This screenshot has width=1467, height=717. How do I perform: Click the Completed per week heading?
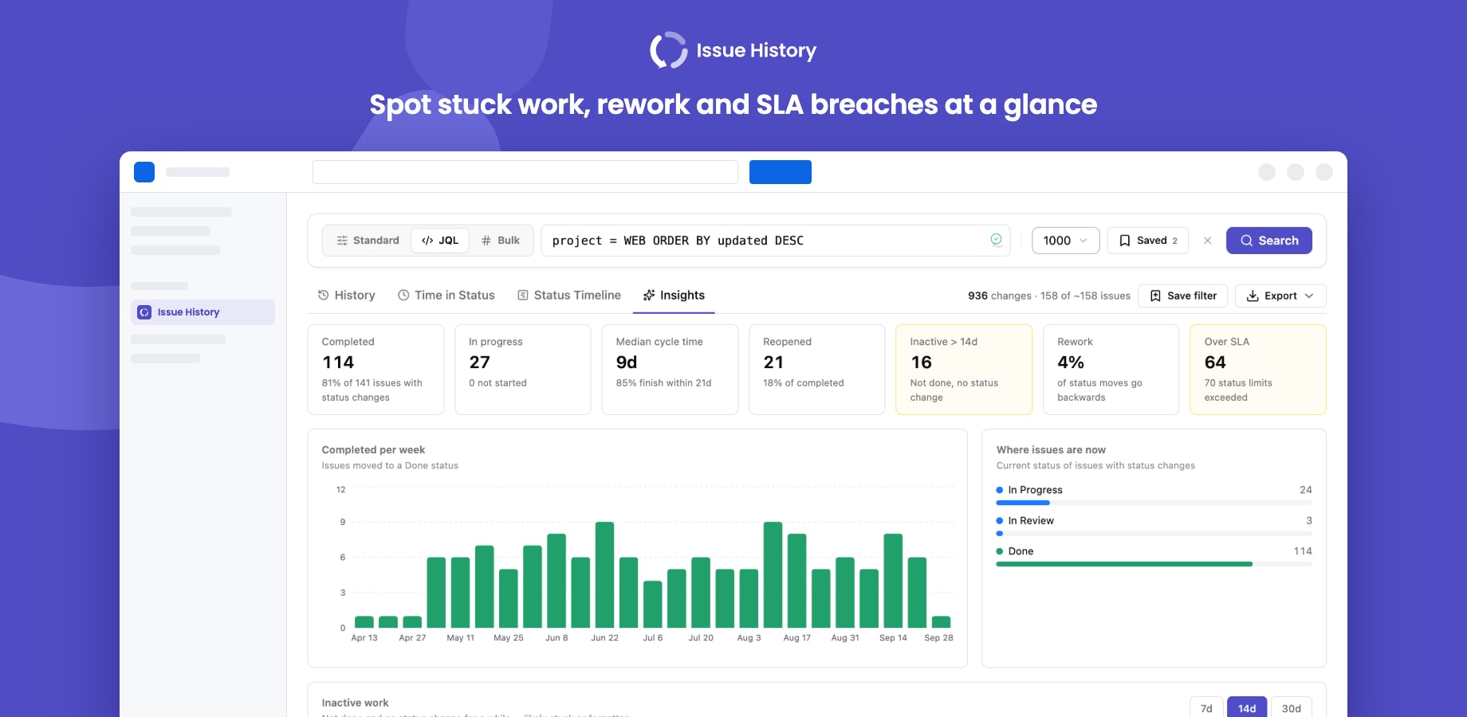coord(373,450)
